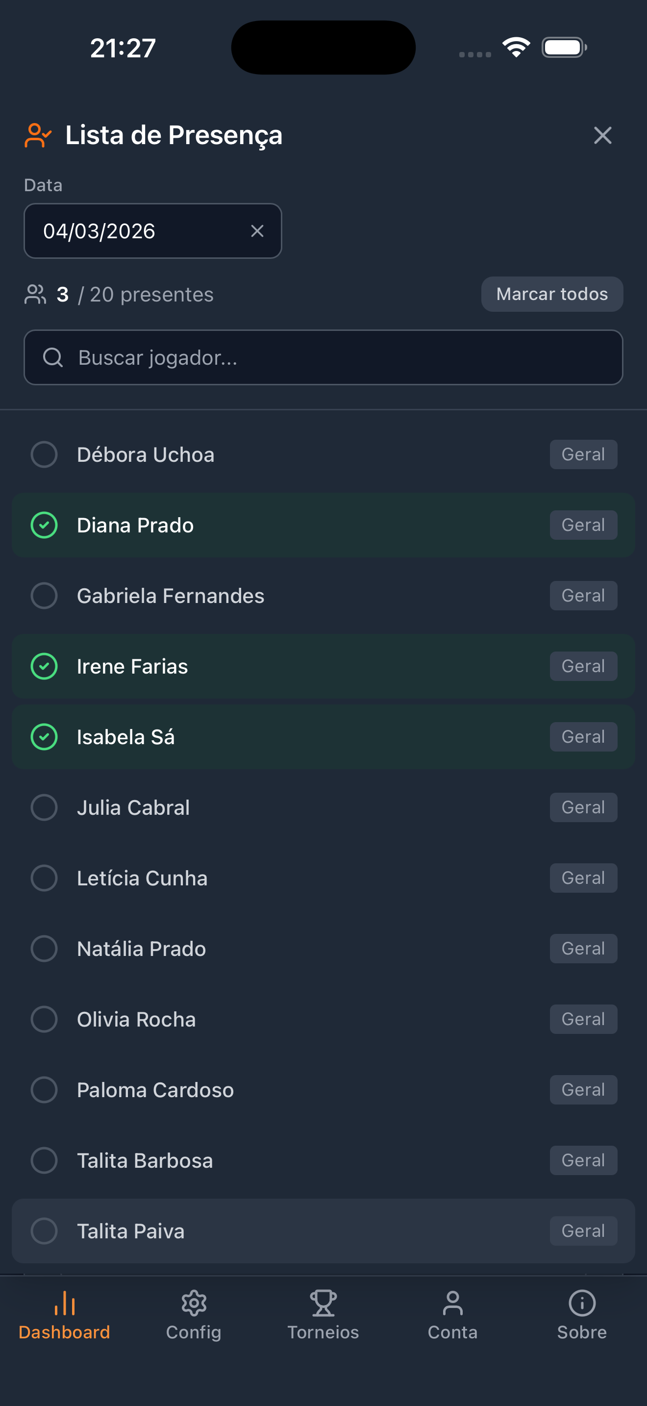Uncheck Diana Prado's presence
The width and height of the screenshot is (647, 1406).
(x=44, y=525)
